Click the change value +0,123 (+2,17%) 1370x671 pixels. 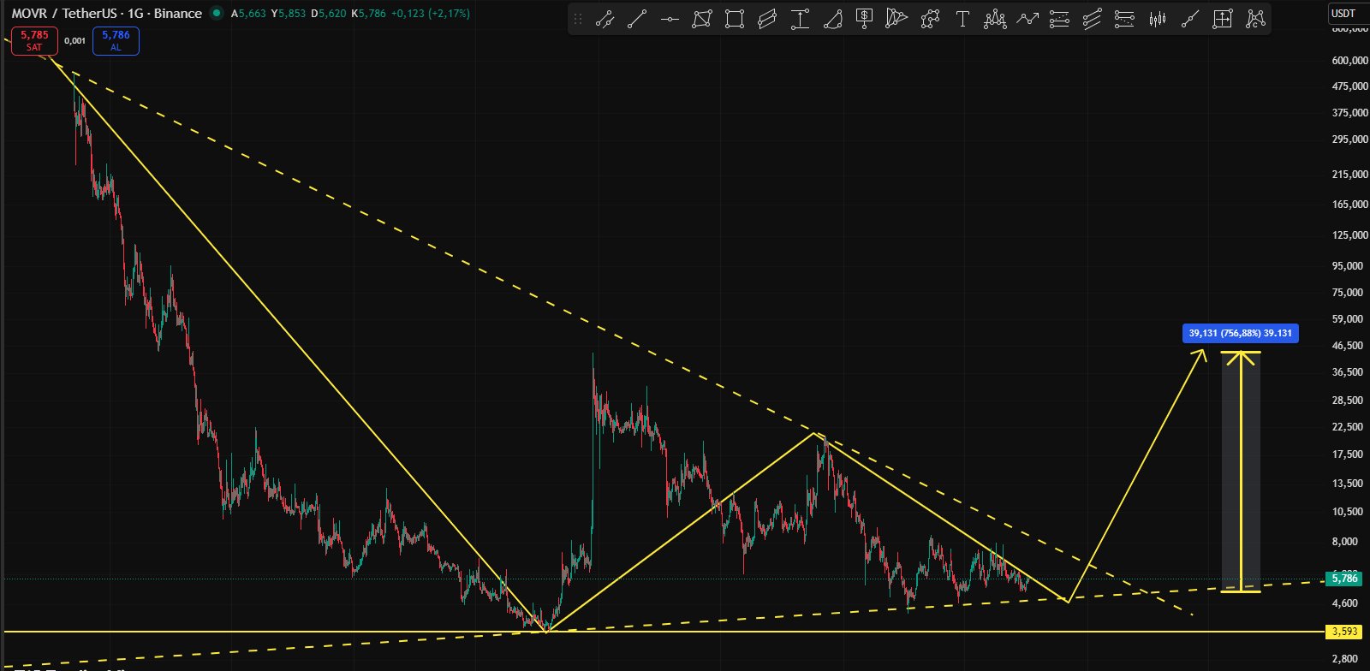tap(431, 14)
